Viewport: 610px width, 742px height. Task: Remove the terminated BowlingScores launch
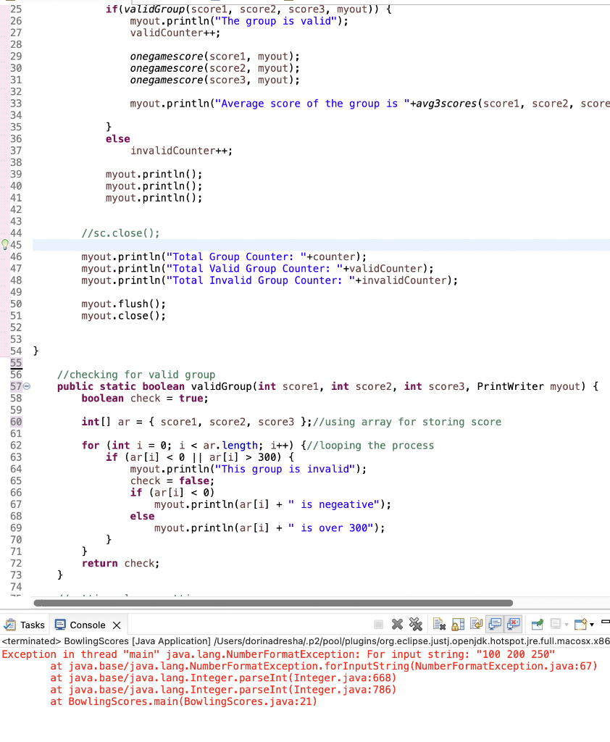[396, 624]
